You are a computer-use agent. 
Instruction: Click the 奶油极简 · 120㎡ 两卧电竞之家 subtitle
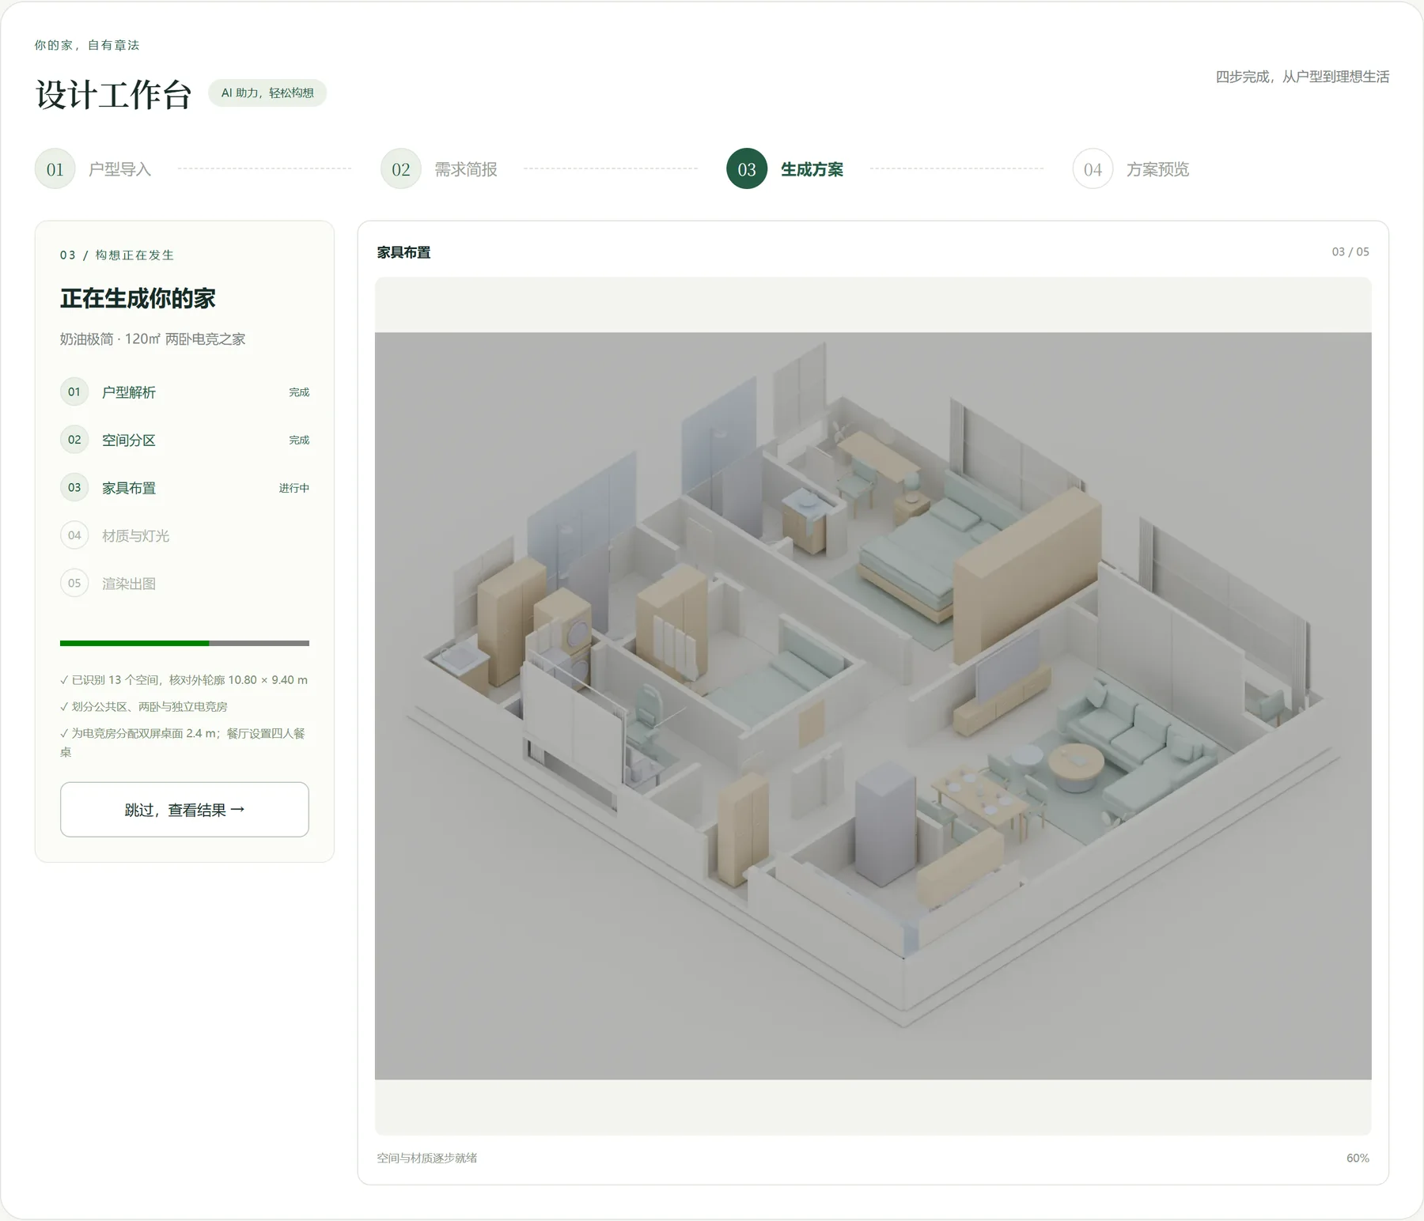(153, 339)
